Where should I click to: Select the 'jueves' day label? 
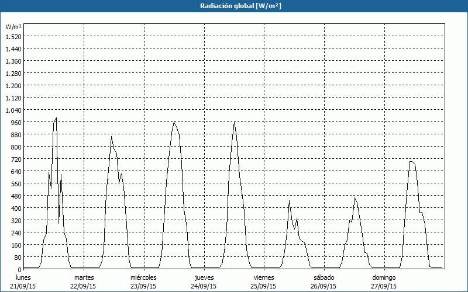tap(204, 277)
